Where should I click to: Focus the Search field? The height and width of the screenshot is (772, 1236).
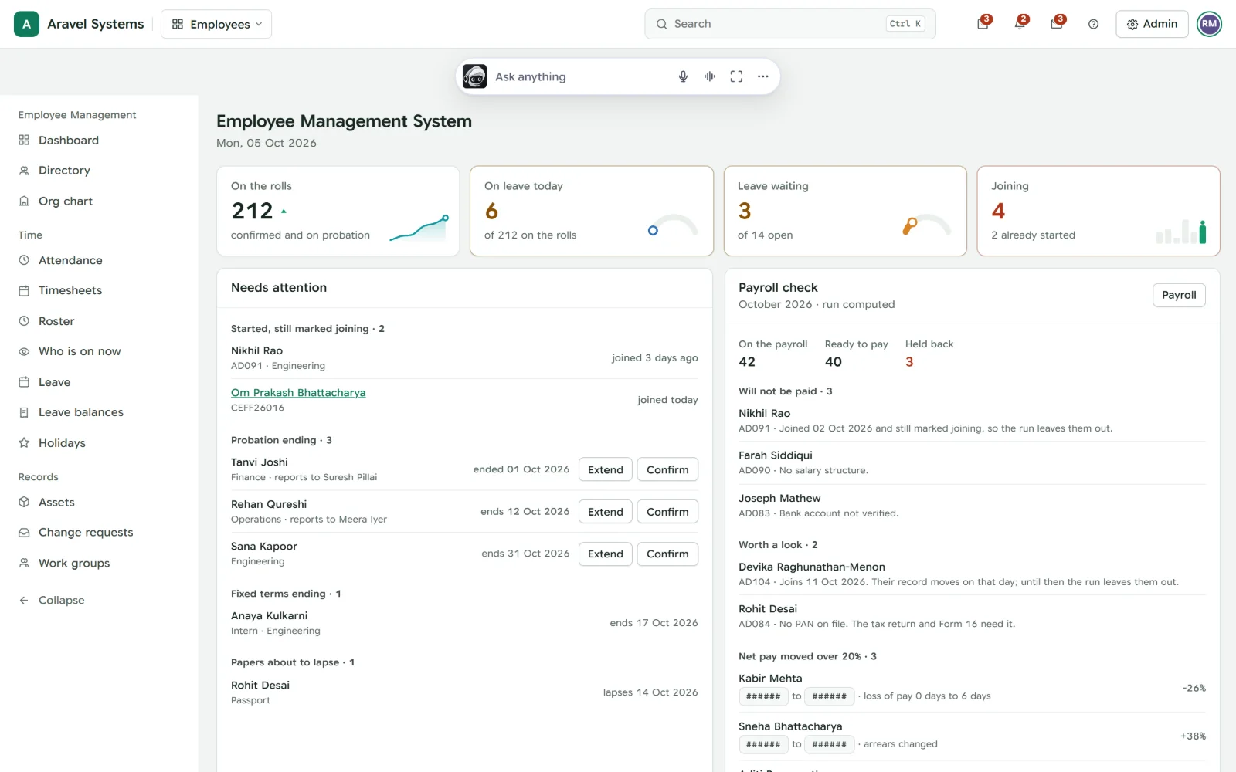(x=789, y=24)
